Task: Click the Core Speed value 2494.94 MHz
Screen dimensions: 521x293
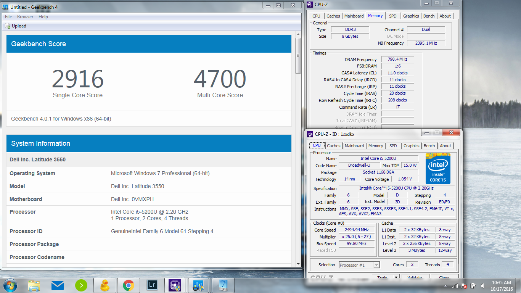Action: (357, 230)
